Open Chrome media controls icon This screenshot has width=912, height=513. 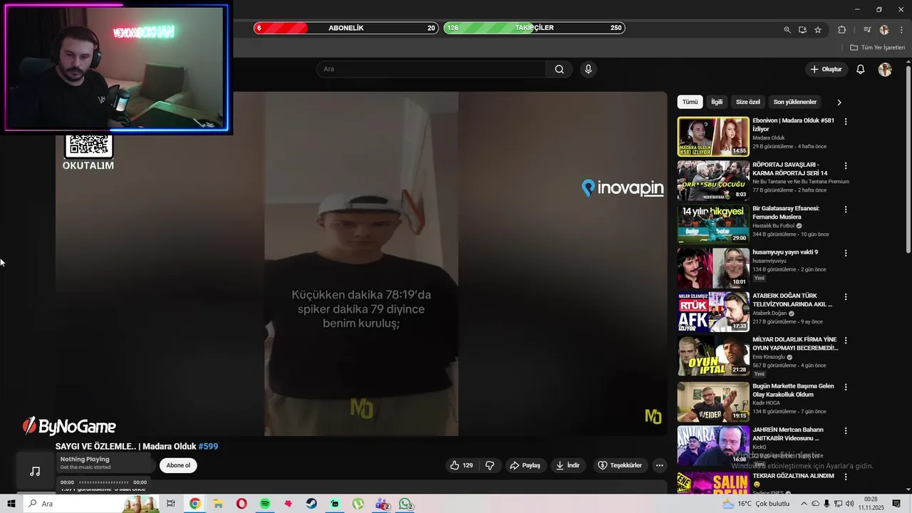867,30
